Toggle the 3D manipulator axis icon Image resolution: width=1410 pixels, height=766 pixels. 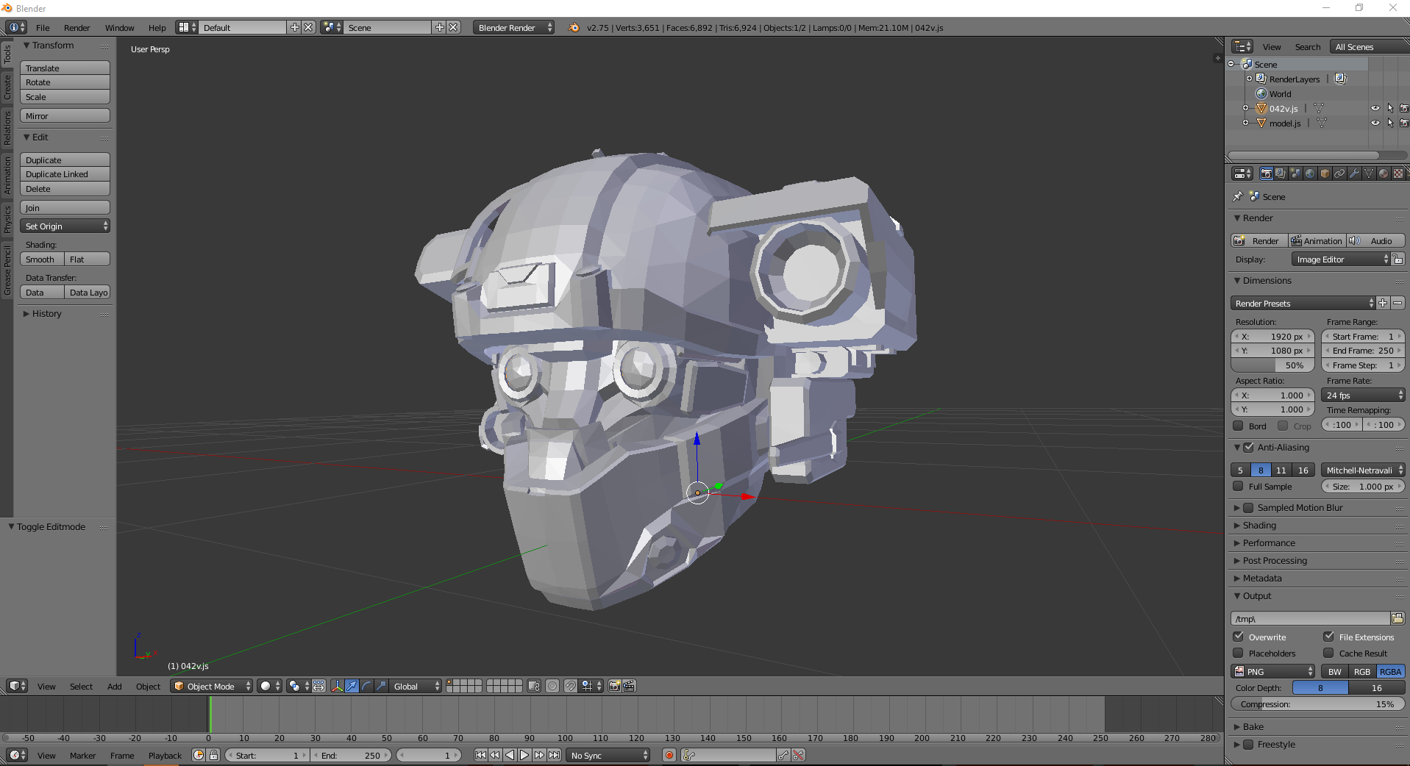(337, 686)
